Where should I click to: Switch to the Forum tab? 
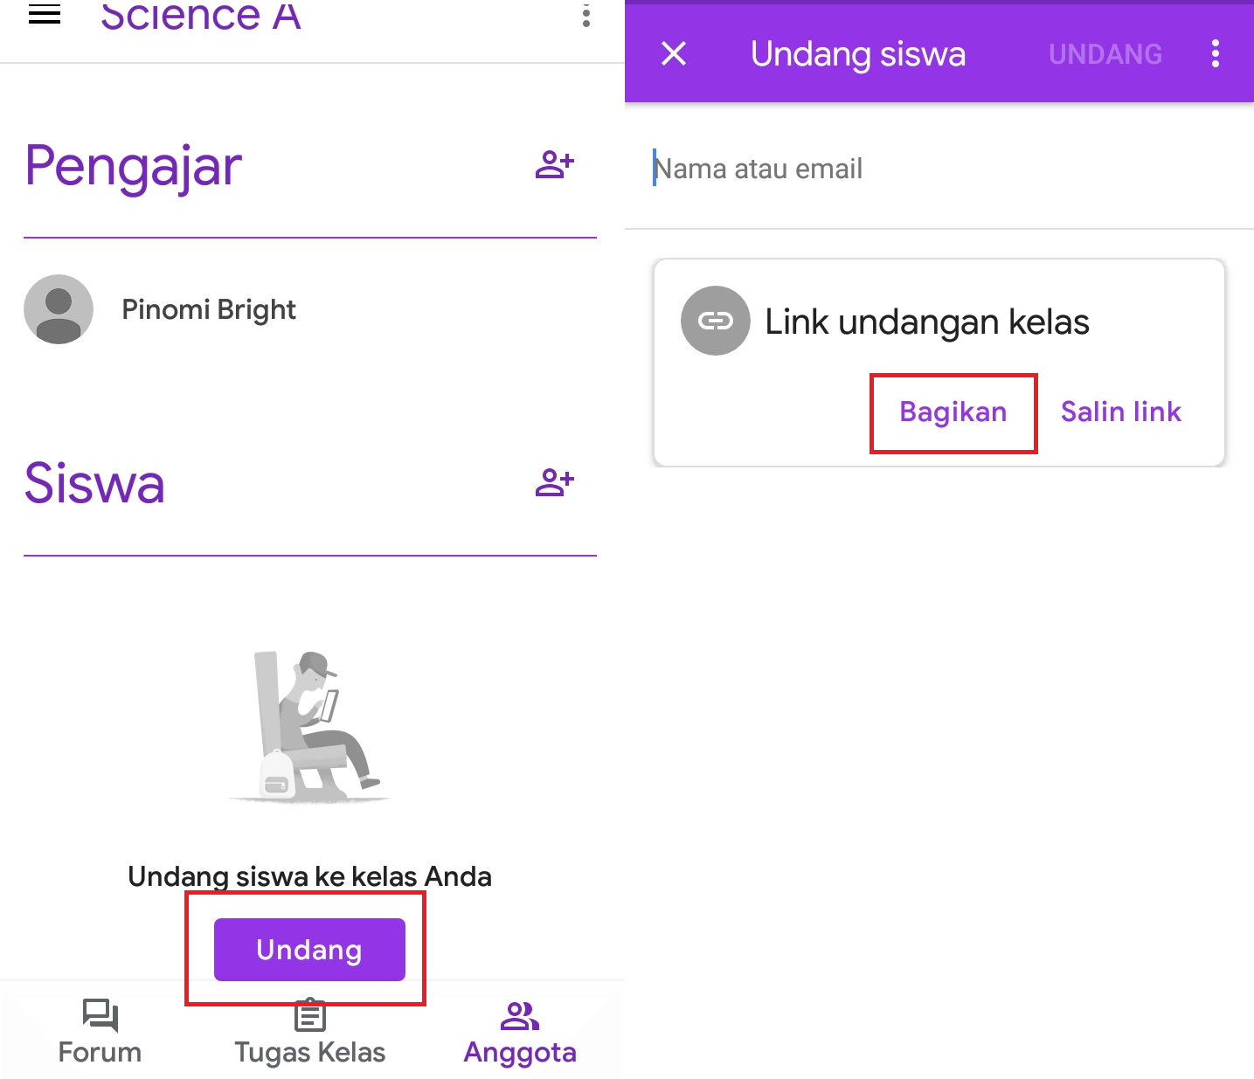(x=100, y=1032)
